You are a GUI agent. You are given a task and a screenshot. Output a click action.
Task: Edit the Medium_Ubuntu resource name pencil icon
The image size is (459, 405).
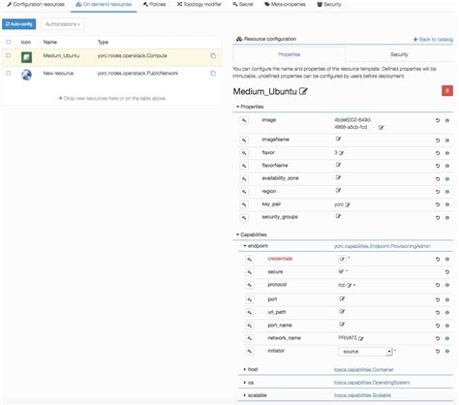tap(303, 91)
